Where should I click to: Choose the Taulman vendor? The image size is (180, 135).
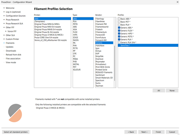(x=104, y=86)
